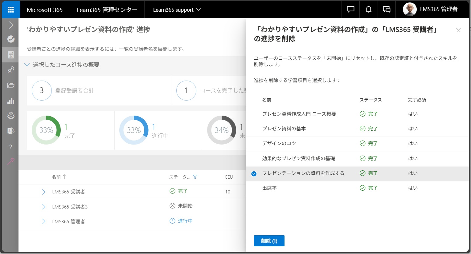The image size is (471, 254).
Task: Open the chat message icon in top bar
Action: point(350,10)
